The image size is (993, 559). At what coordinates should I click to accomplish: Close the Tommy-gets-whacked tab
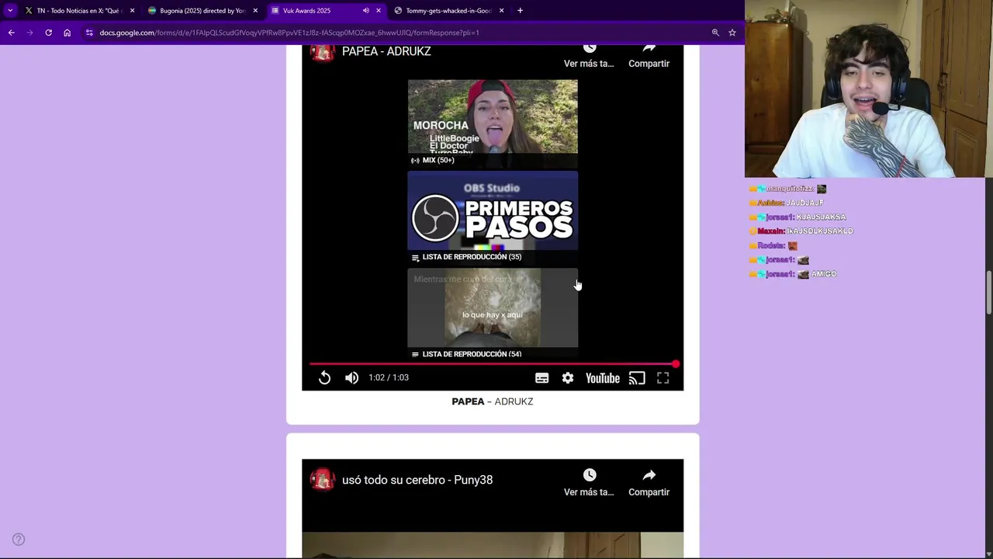click(x=502, y=11)
